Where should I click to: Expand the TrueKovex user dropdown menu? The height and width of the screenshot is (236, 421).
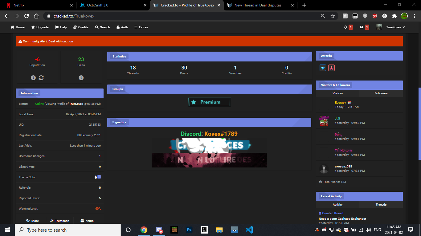(x=395, y=27)
